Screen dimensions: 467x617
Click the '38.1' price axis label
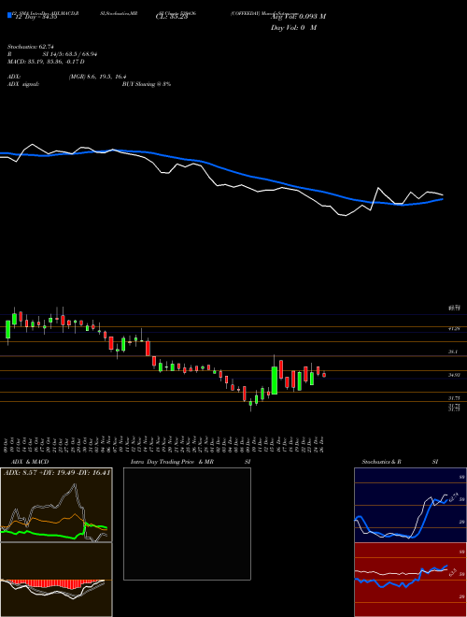coord(453,352)
